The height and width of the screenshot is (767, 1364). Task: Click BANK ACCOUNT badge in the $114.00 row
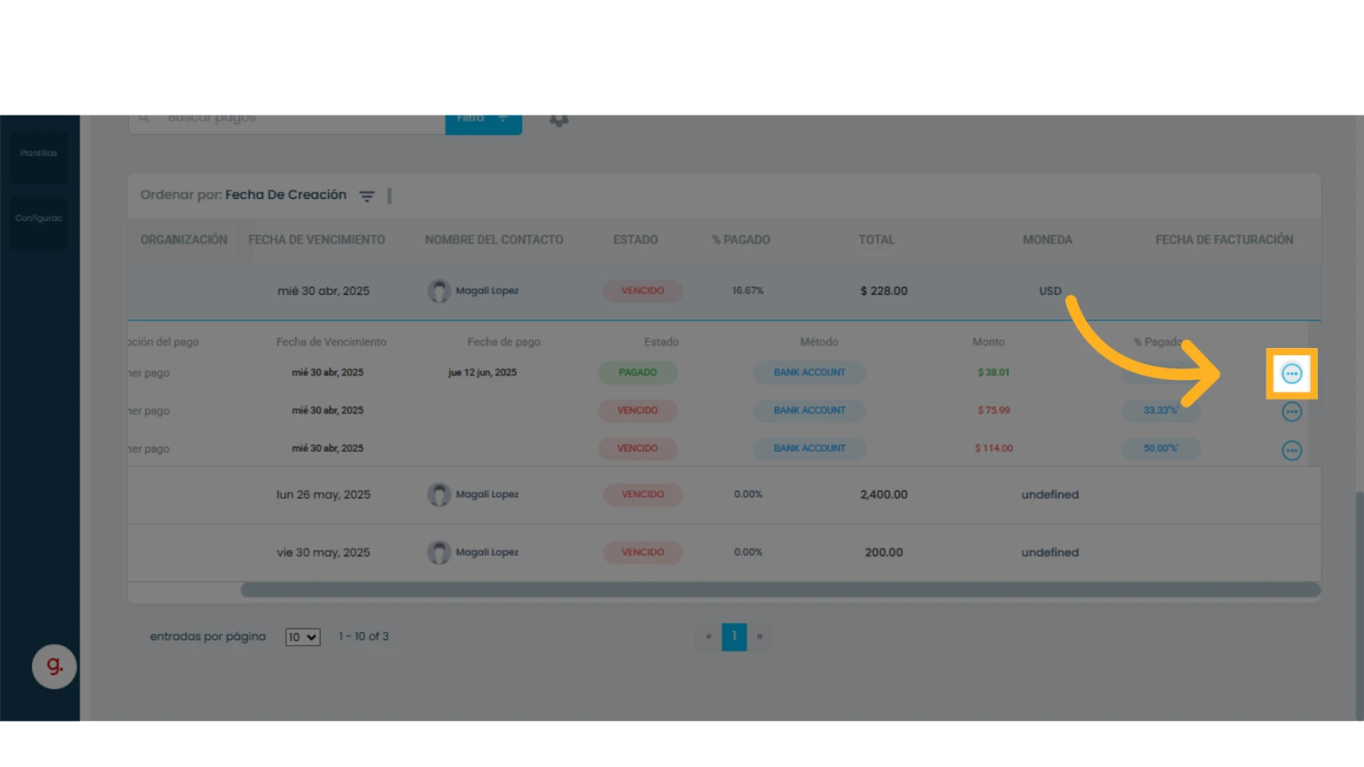(x=810, y=448)
